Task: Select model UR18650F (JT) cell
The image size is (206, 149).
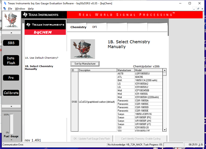Action: click(149, 124)
